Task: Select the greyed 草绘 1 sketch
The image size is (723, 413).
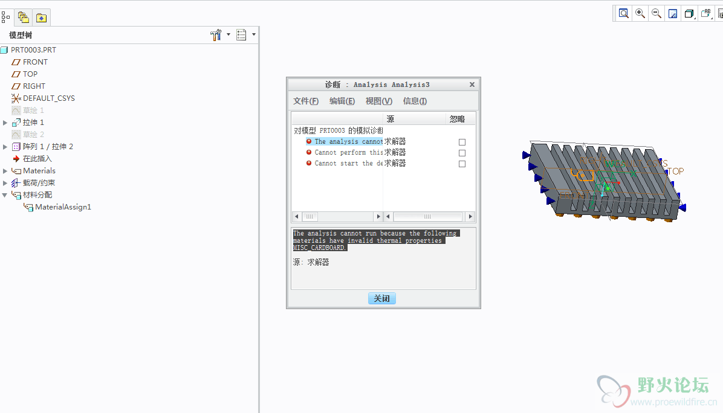Action: [33, 110]
